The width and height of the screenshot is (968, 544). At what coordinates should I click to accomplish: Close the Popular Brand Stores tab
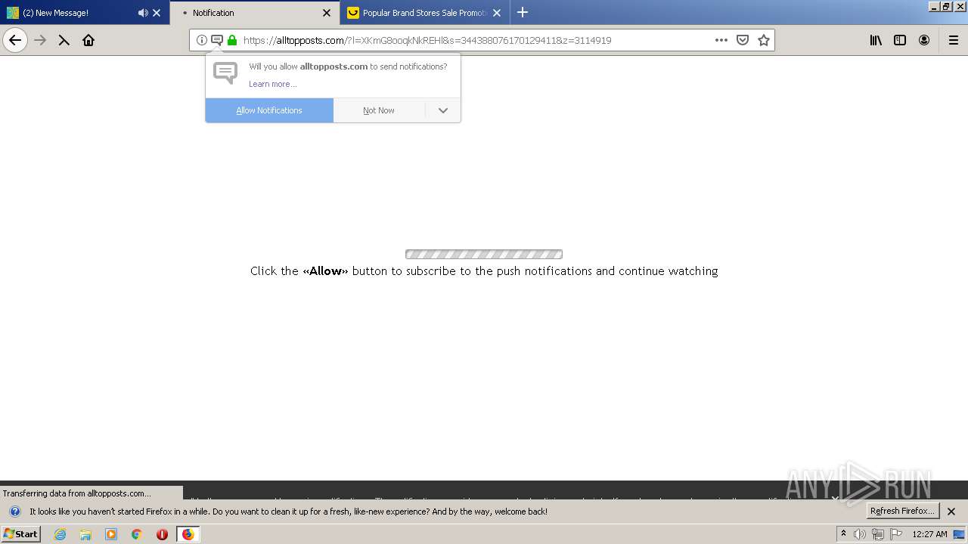coord(497,13)
